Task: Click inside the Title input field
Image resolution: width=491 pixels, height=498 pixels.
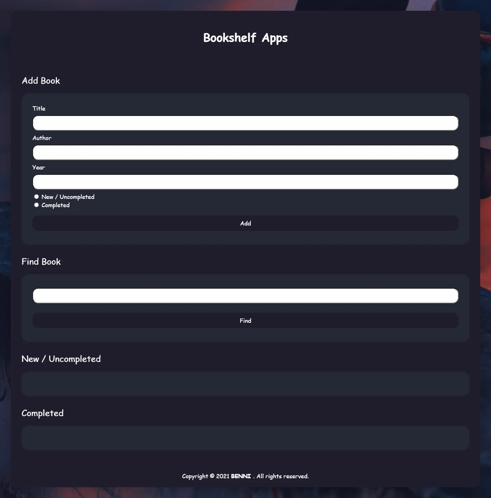Action: tap(245, 123)
